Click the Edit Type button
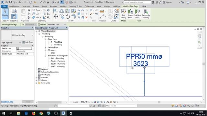 tap(27, 42)
